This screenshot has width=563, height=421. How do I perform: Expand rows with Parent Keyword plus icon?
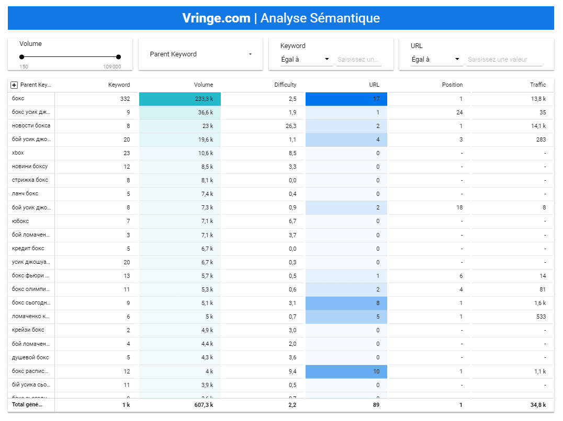14,85
